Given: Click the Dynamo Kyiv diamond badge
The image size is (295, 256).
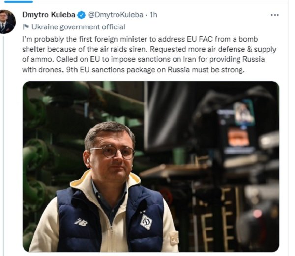Looking at the screenshot, I should [146, 222].
